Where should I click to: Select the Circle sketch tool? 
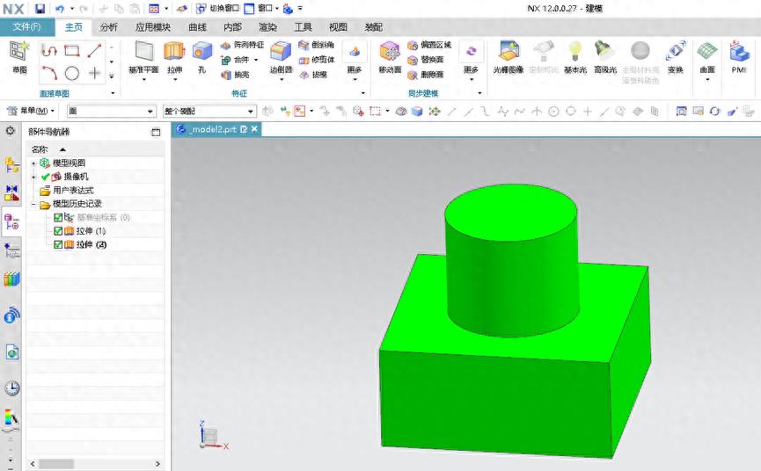[72, 73]
